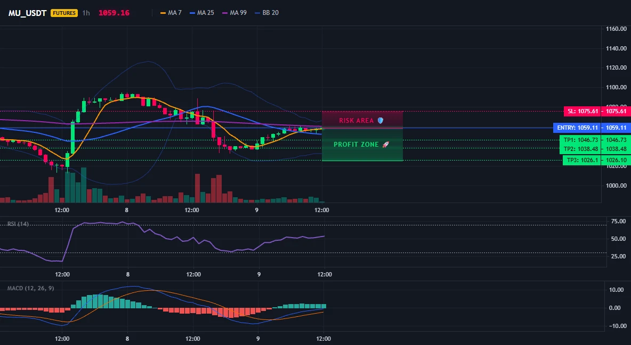Viewport: 631px width, 345px height.
Task: Toggle the BB 20 legend entry
Action: pos(267,13)
